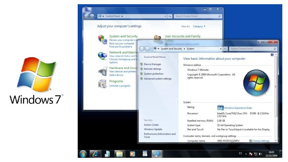Click back window's Back navigation button

pyautogui.click(x=86, y=16)
